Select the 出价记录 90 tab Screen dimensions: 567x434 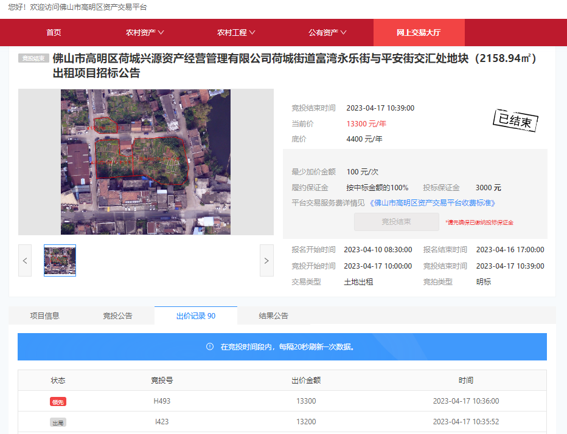pos(195,315)
